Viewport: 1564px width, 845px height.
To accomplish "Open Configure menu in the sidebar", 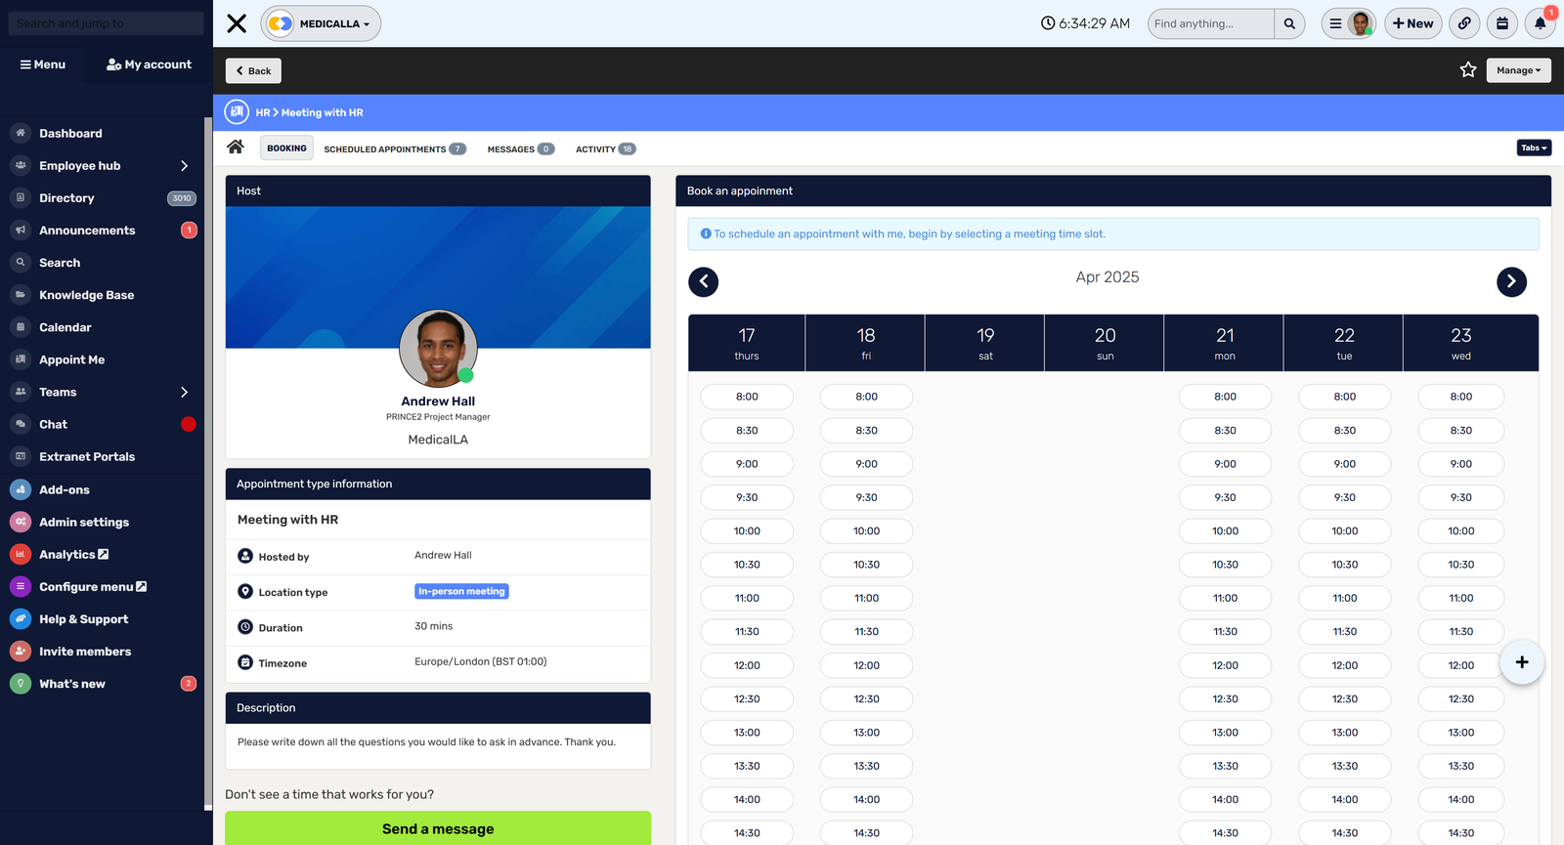I will [x=92, y=586].
